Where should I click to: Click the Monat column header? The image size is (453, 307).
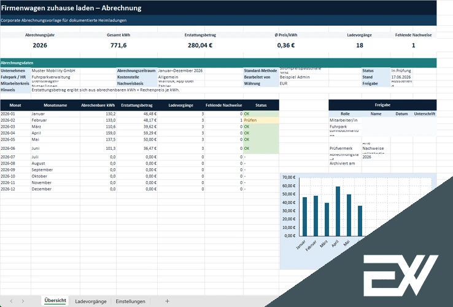15,105
